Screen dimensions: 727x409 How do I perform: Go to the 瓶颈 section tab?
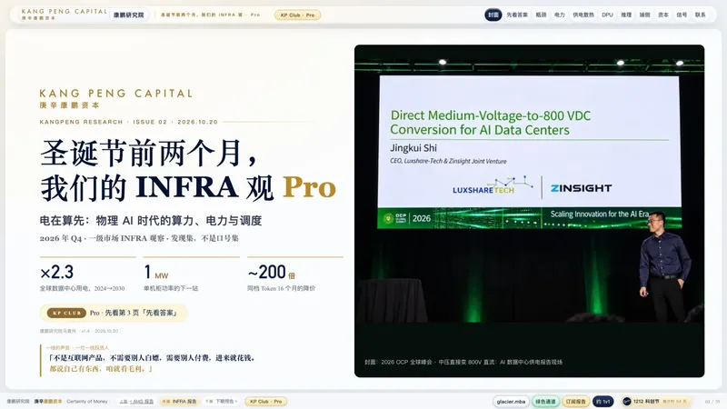[541, 15]
